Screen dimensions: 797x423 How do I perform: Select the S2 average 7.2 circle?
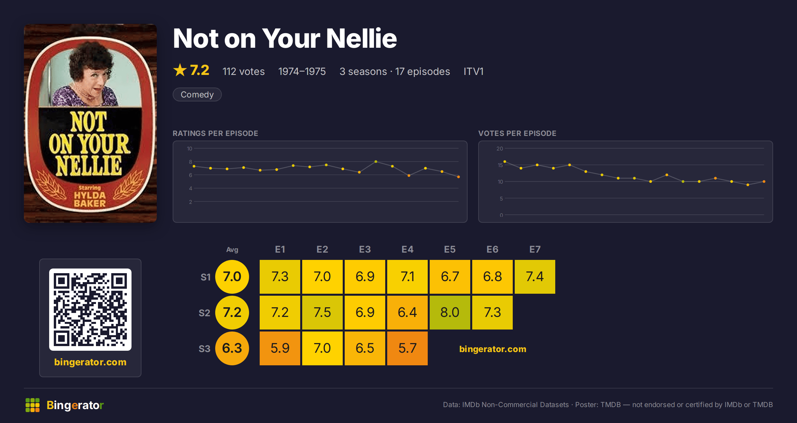[x=232, y=313]
